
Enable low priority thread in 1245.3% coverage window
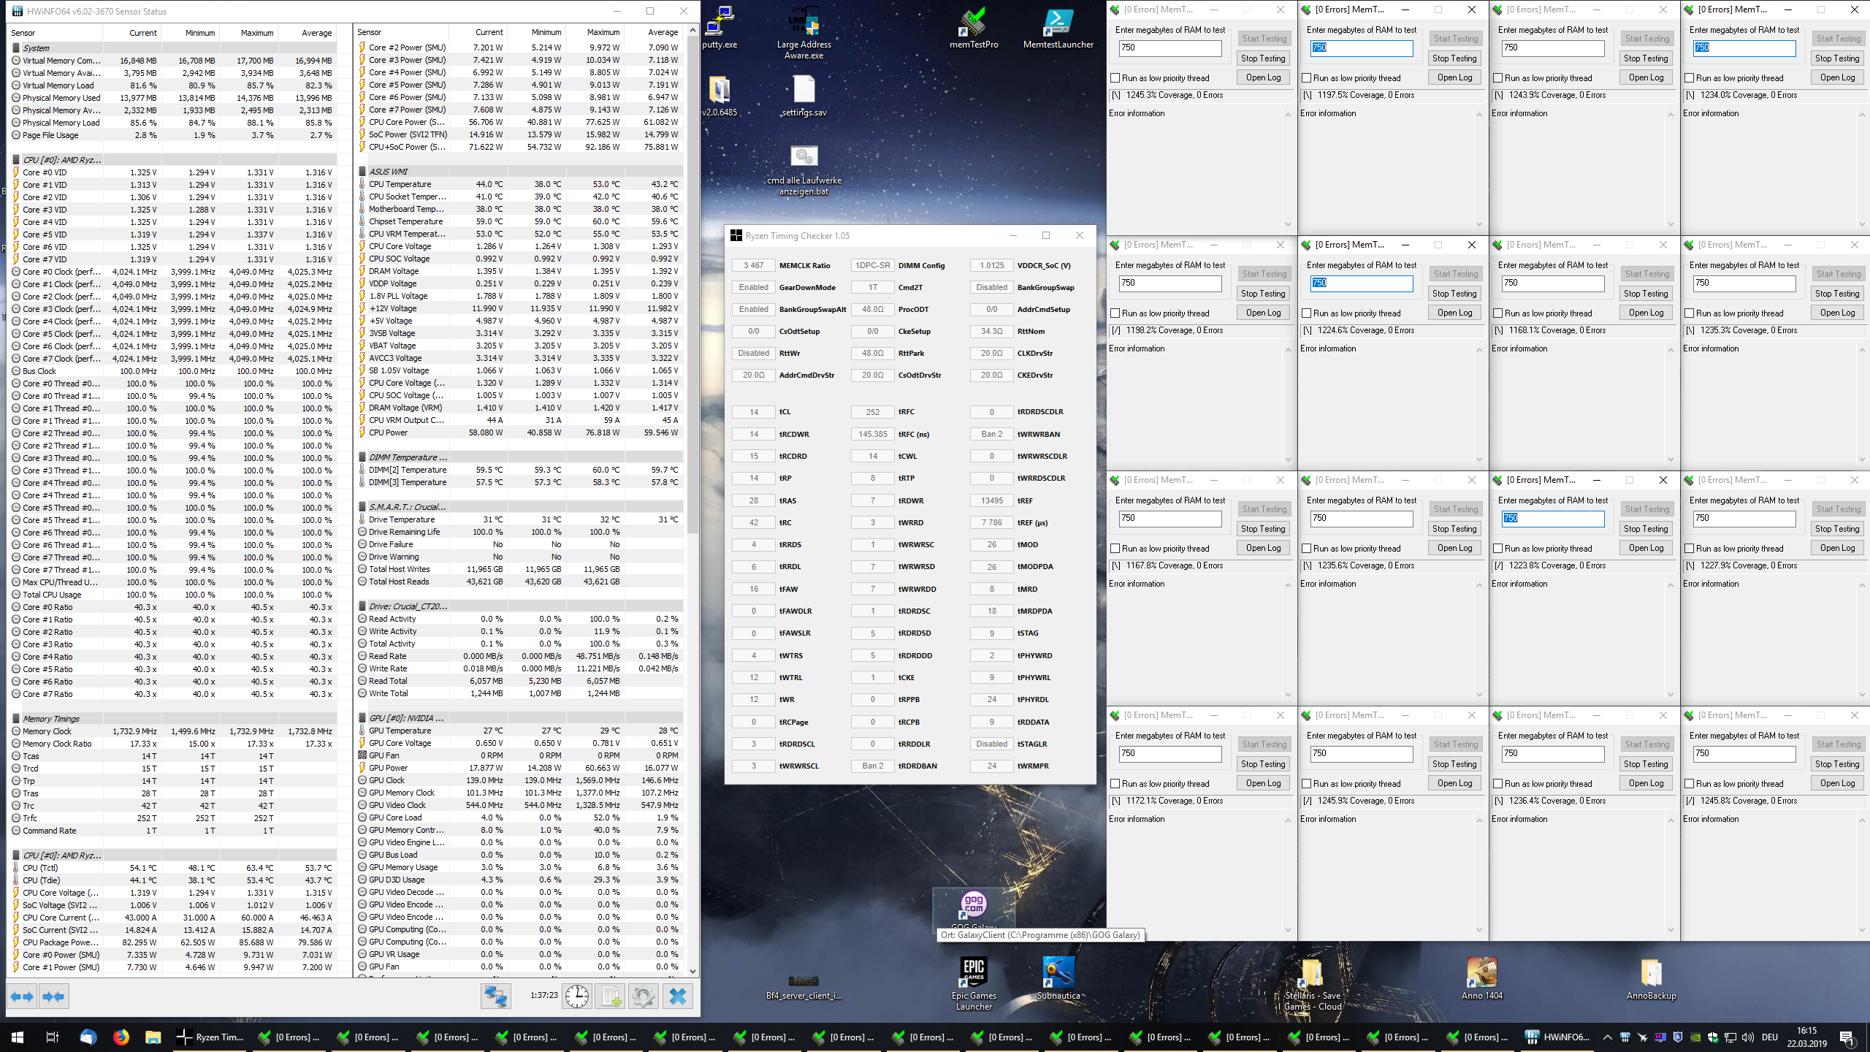(1115, 78)
